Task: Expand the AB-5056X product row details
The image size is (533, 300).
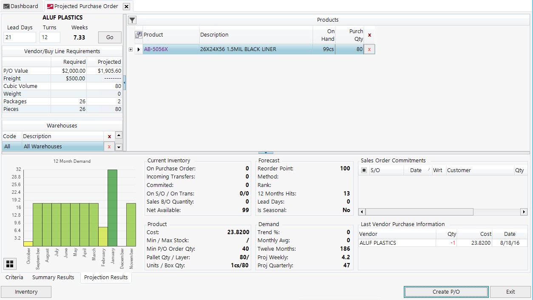Action: pos(131,49)
